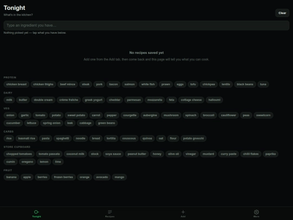Toggle the chicken breast chip

coord(16,84)
